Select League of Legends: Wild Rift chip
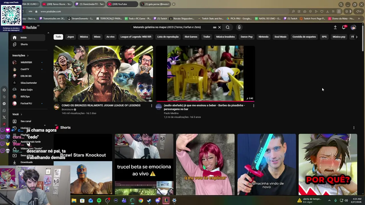Screen dimensions: 365x205 [136, 37]
